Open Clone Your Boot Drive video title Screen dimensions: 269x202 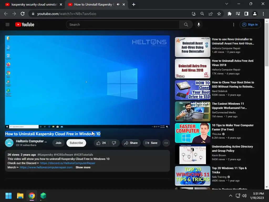[233, 84]
